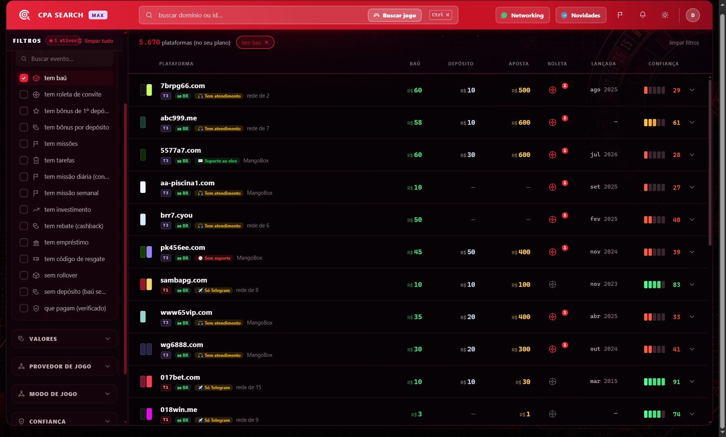Click the trash icon beside limpar tudo
Image resolution: width=726 pixels, height=437 pixels.
click(79, 41)
